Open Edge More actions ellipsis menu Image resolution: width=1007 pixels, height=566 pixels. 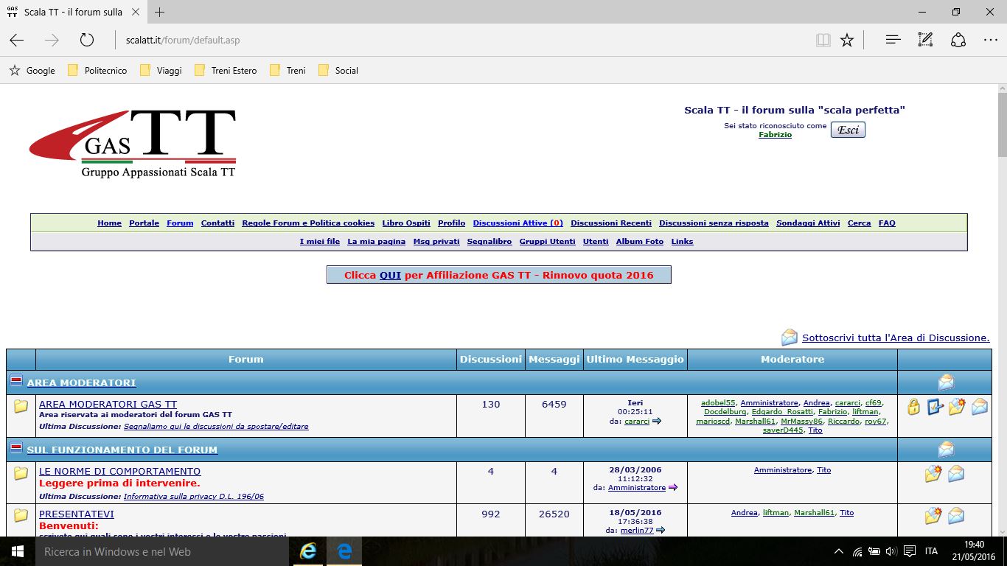coord(991,40)
